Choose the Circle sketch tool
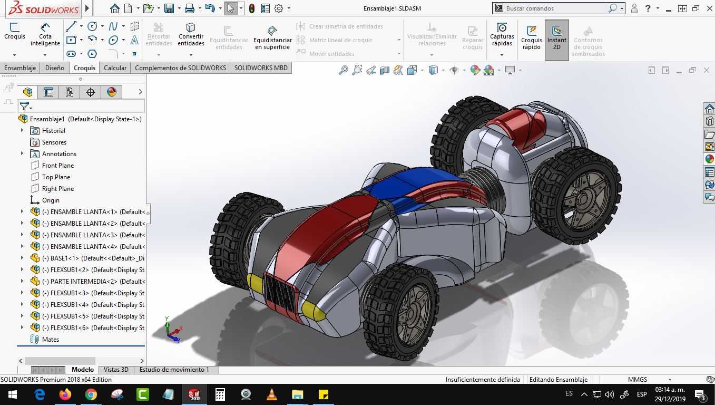715x405 pixels. (92, 26)
